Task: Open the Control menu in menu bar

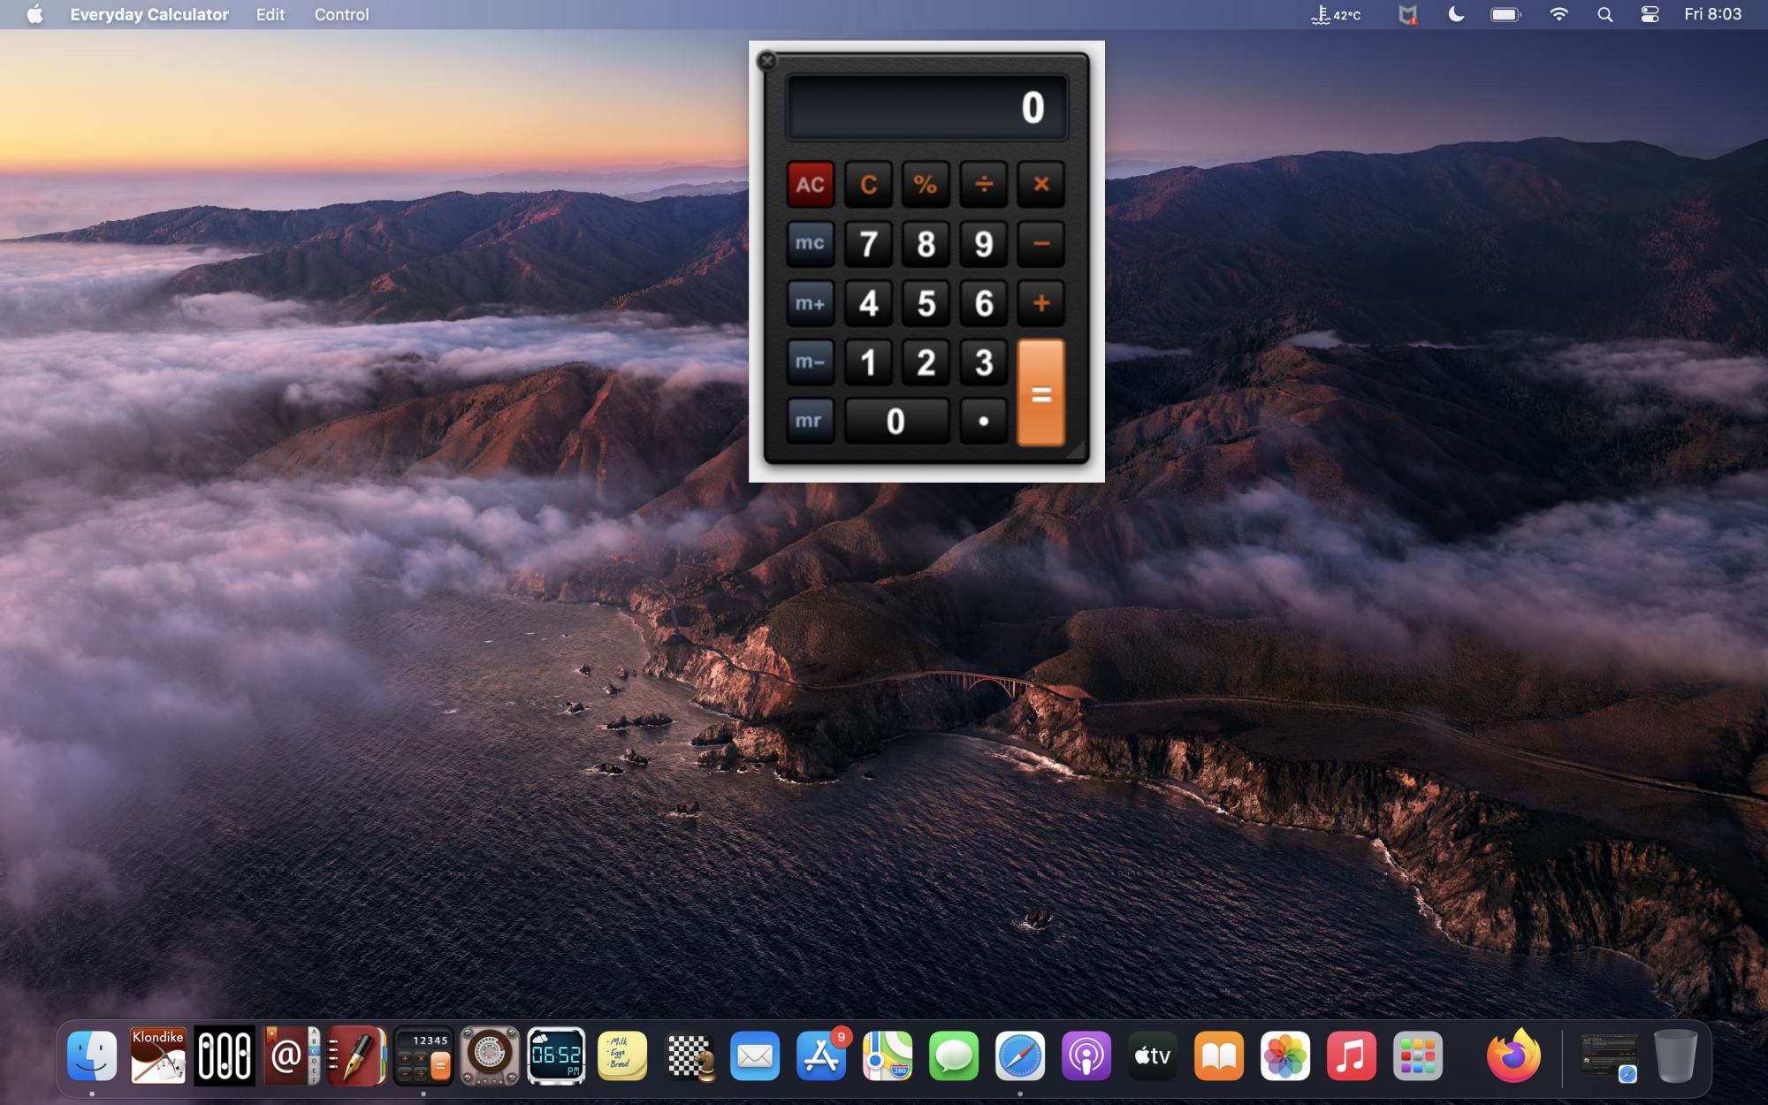Action: [x=339, y=14]
